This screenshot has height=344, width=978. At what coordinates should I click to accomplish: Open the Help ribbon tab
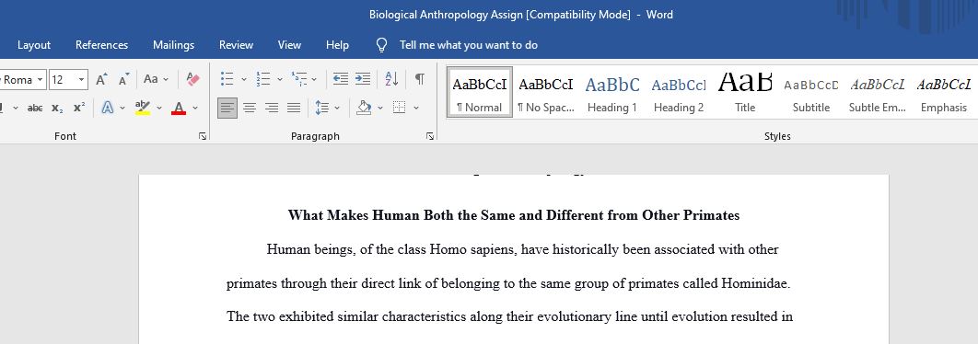click(x=337, y=45)
